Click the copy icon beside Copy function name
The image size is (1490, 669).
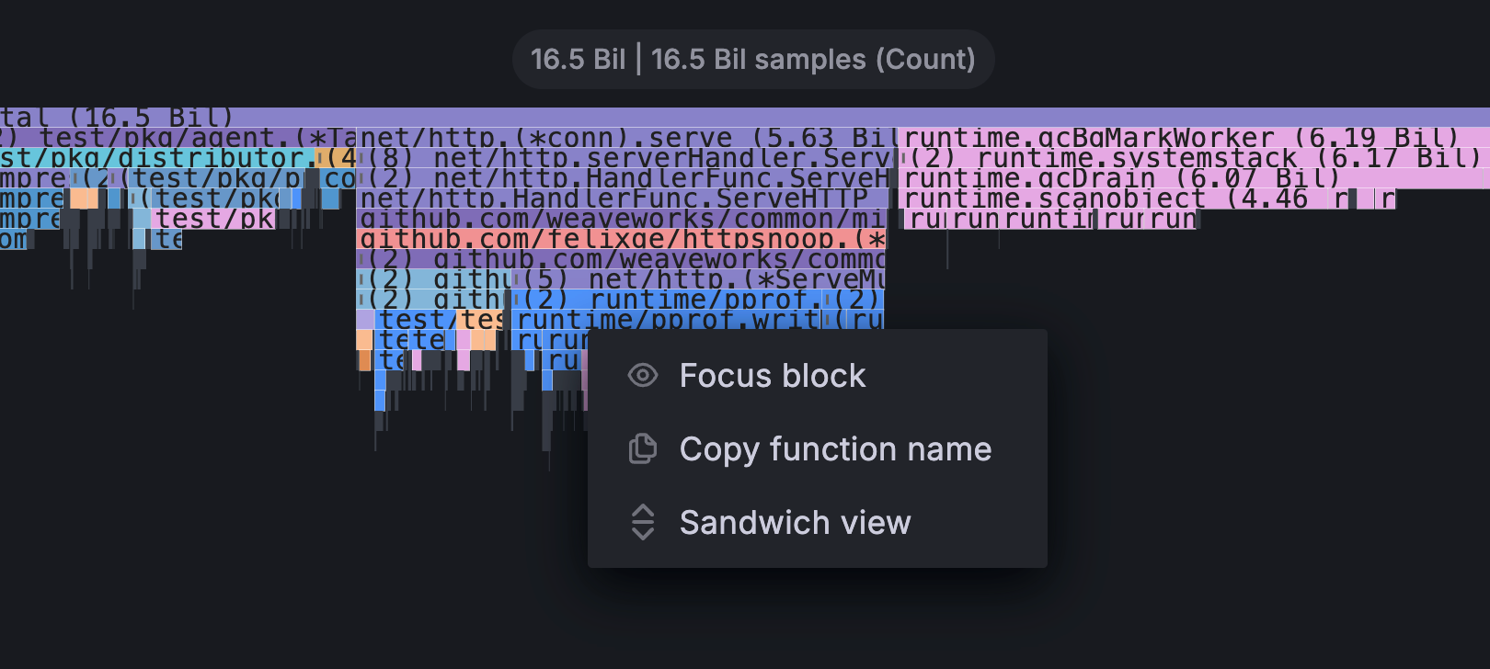644,449
